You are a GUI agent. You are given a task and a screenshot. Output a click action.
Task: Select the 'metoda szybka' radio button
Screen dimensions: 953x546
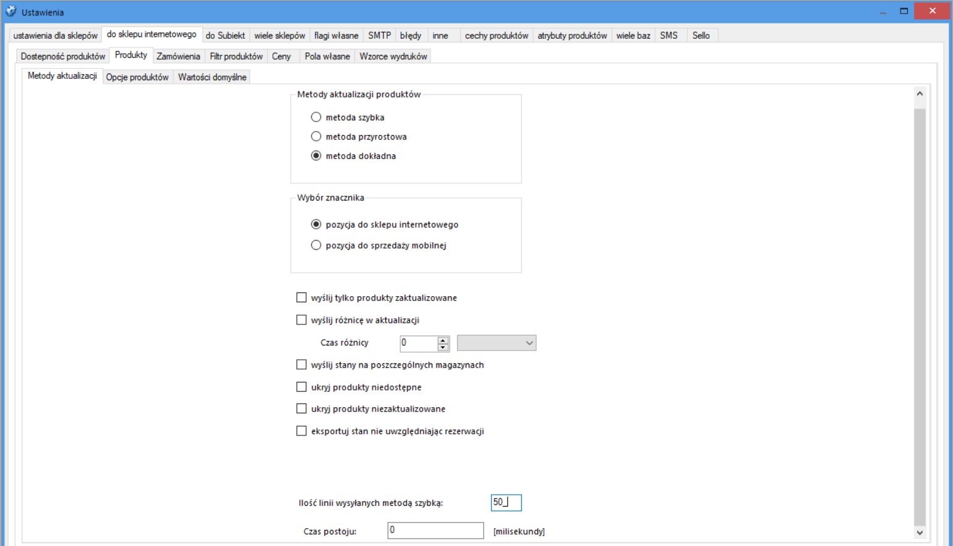point(316,117)
